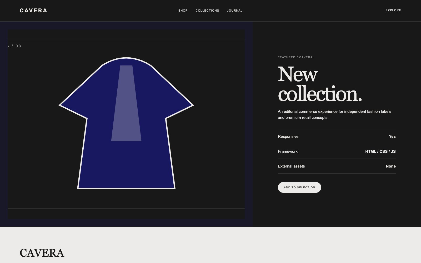The image size is (421, 263).
Task: Open the Shop menu item
Action: 183,11
